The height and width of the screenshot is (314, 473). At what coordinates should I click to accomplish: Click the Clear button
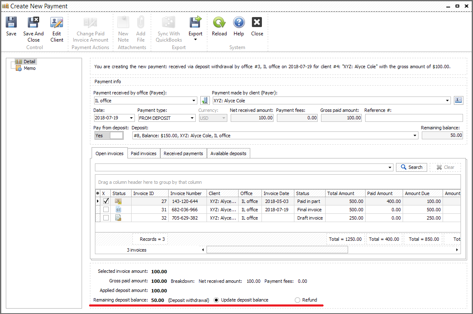pos(445,167)
